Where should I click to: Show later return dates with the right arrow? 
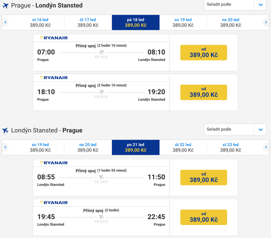click(266, 147)
